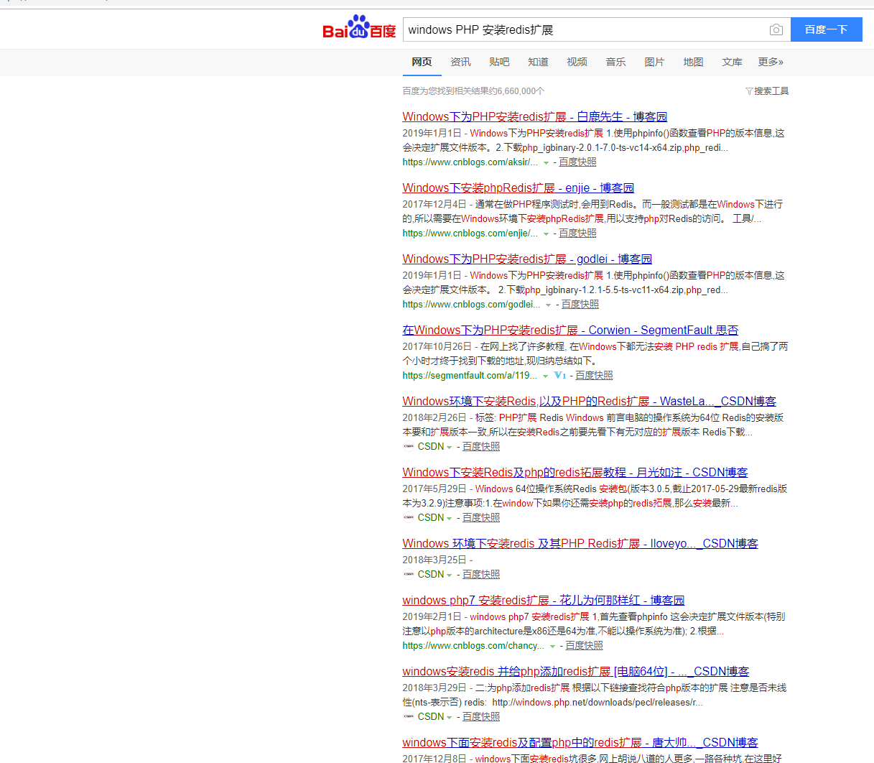Switch to the 知道 tab
The width and height of the screenshot is (874, 763).
[x=538, y=62]
